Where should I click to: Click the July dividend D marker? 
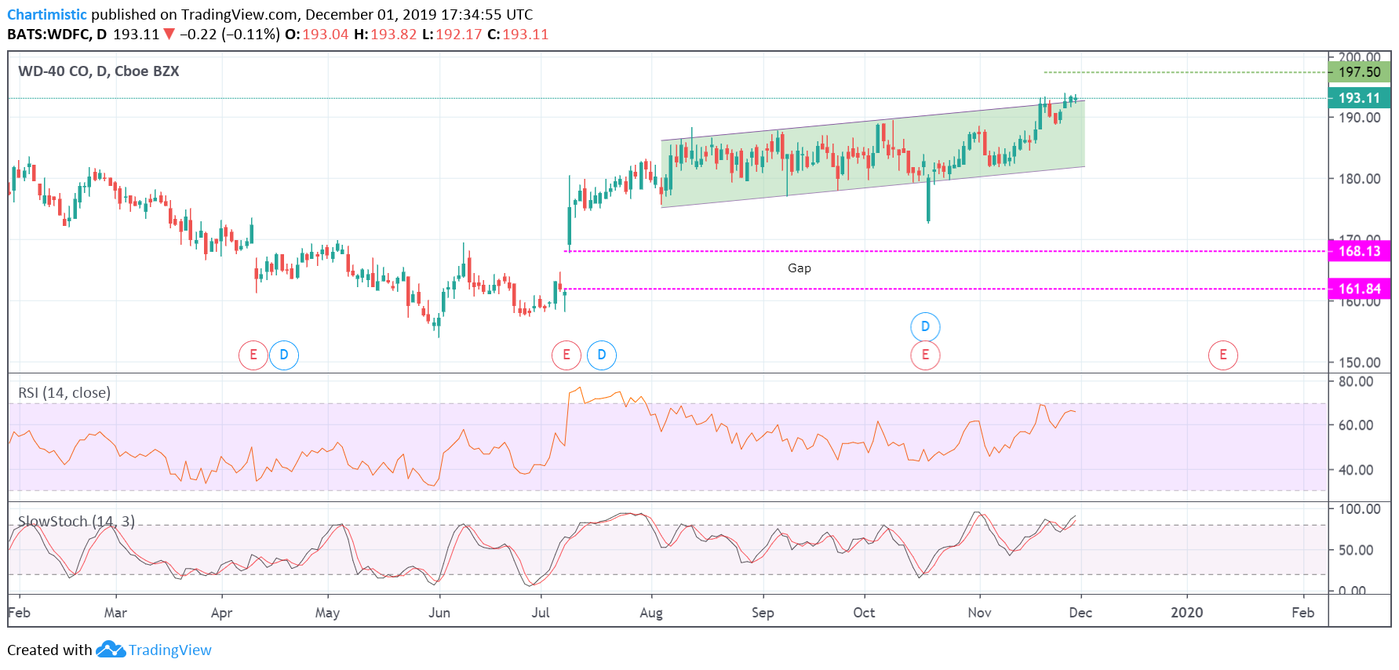(x=602, y=355)
